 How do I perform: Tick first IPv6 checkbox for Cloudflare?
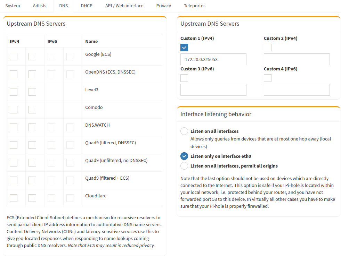(51, 198)
